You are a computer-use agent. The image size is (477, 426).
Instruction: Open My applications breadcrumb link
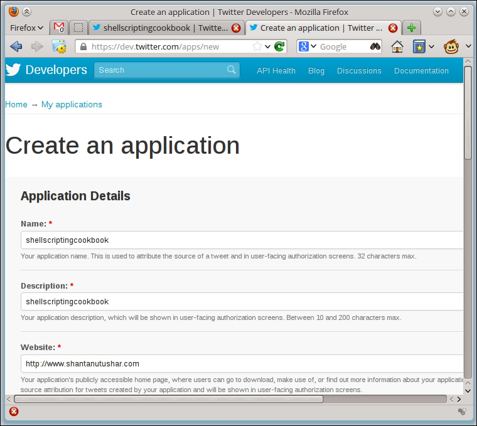click(72, 104)
